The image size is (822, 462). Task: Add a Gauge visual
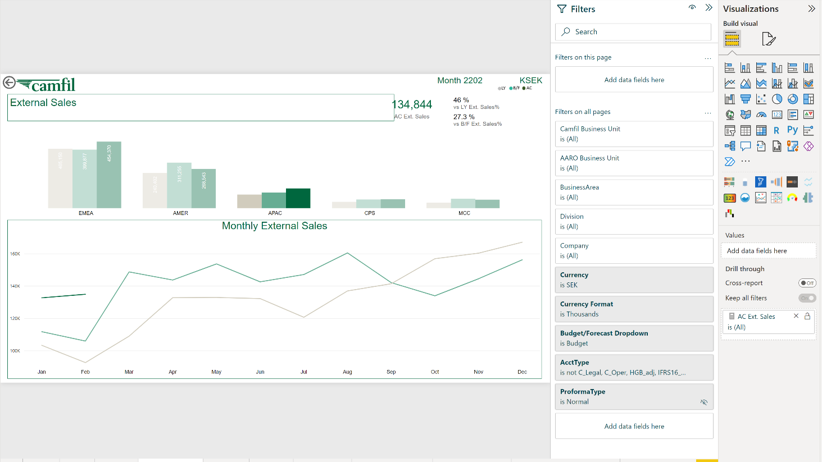(761, 115)
